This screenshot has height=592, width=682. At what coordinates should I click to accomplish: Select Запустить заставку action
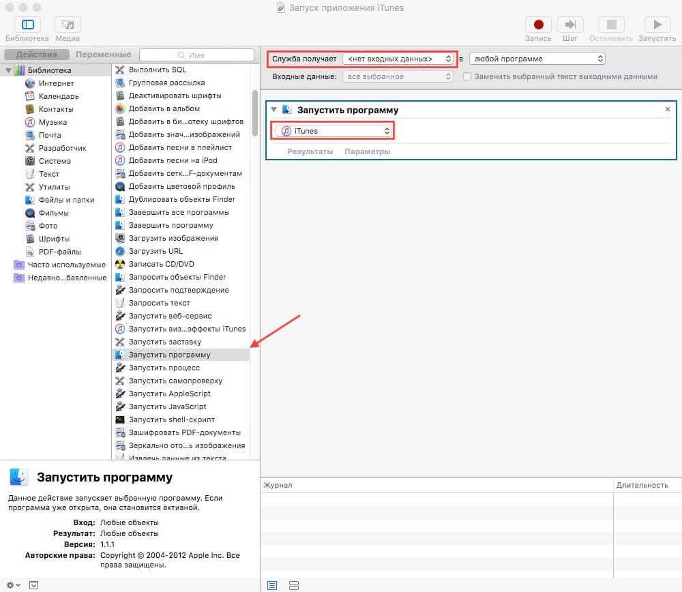click(181, 342)
